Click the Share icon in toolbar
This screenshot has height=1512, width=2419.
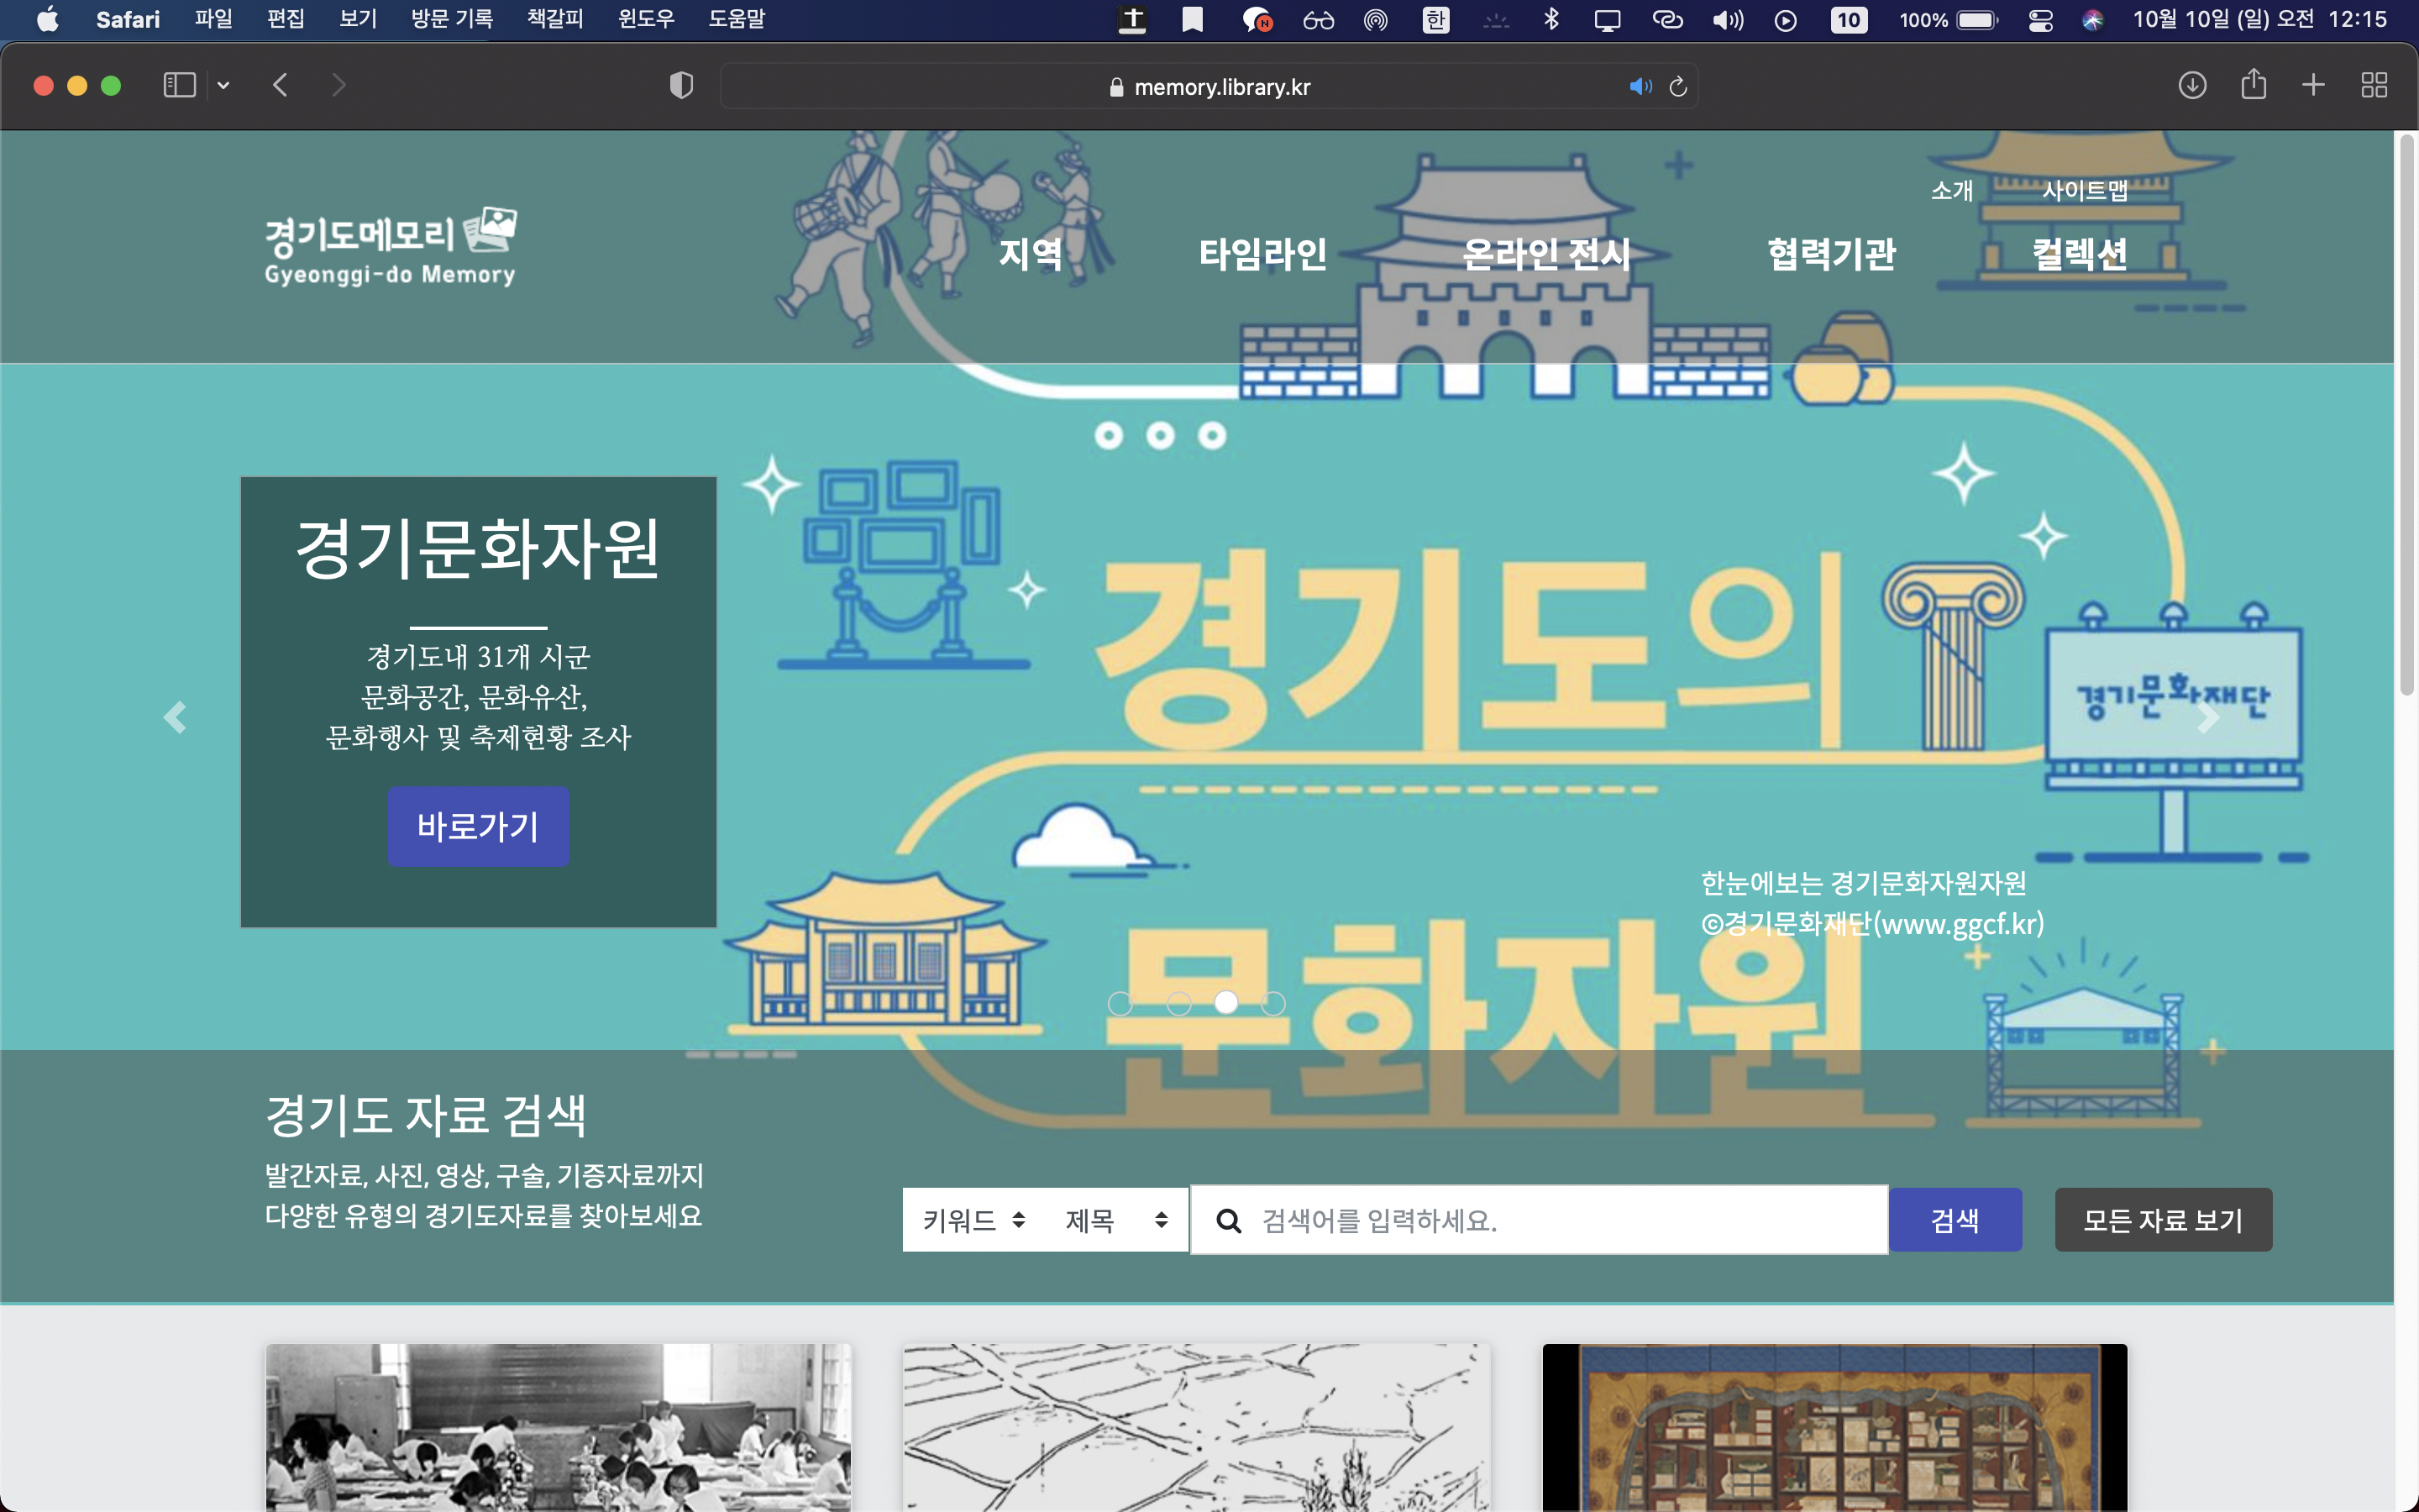[2253, 86]
